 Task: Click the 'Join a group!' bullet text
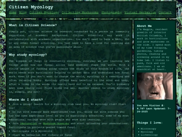67,106
